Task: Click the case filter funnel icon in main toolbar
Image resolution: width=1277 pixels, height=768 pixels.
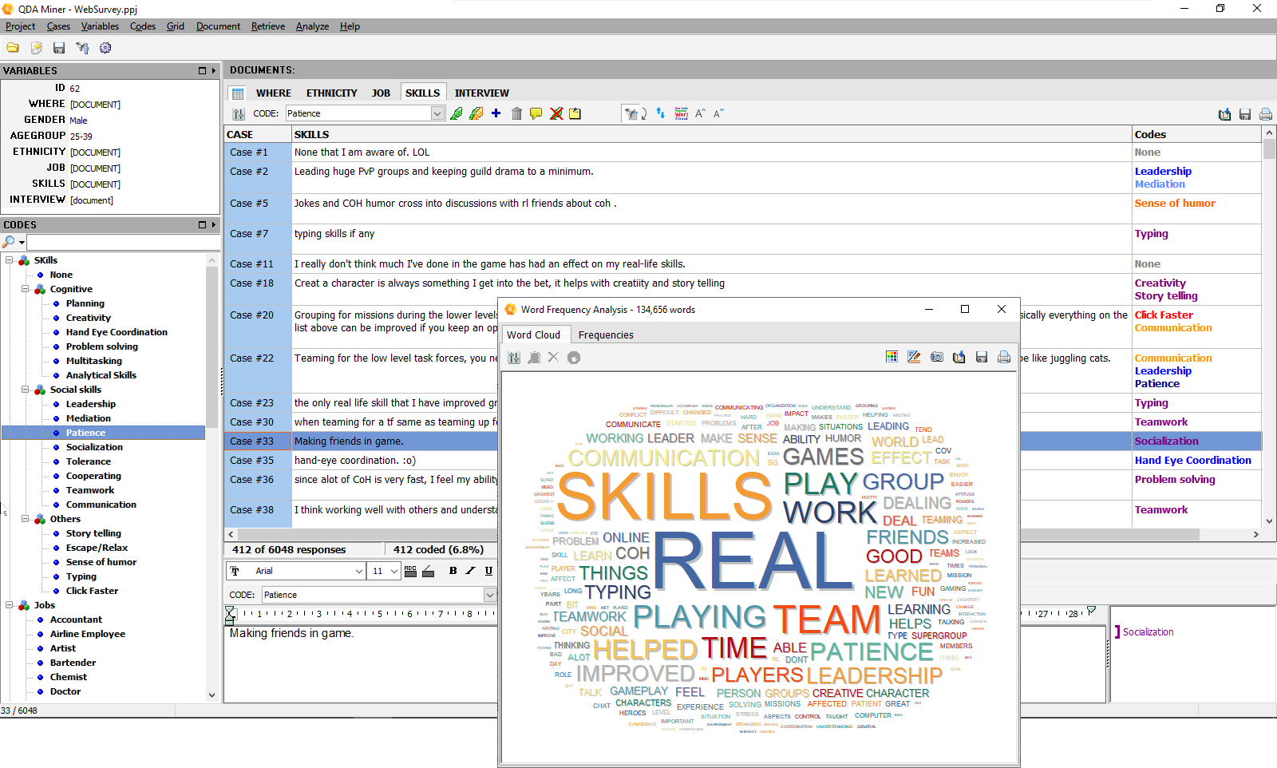Action: click(82, 48)
